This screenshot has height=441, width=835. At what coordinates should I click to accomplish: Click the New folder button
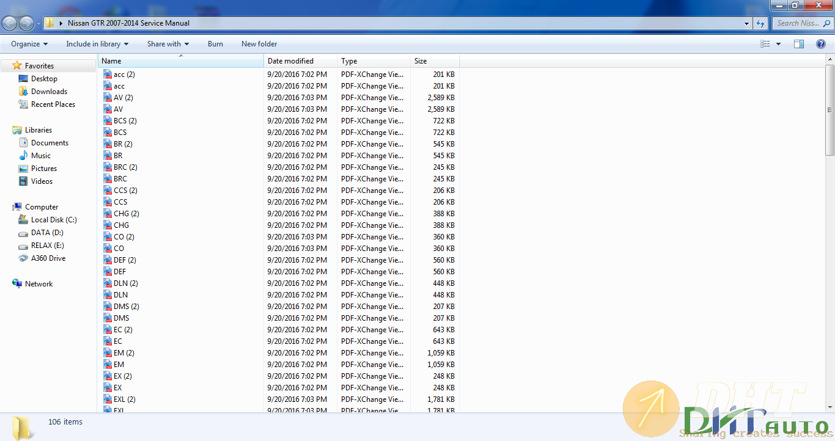click(x=259, y=44)
